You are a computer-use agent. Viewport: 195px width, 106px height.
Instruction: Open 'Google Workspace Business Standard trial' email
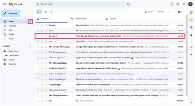pos(109,47)
